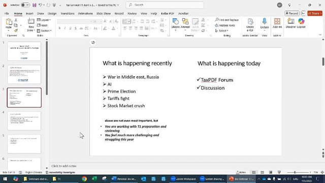Customize Quick Access Toolbar dropdown

60,5
